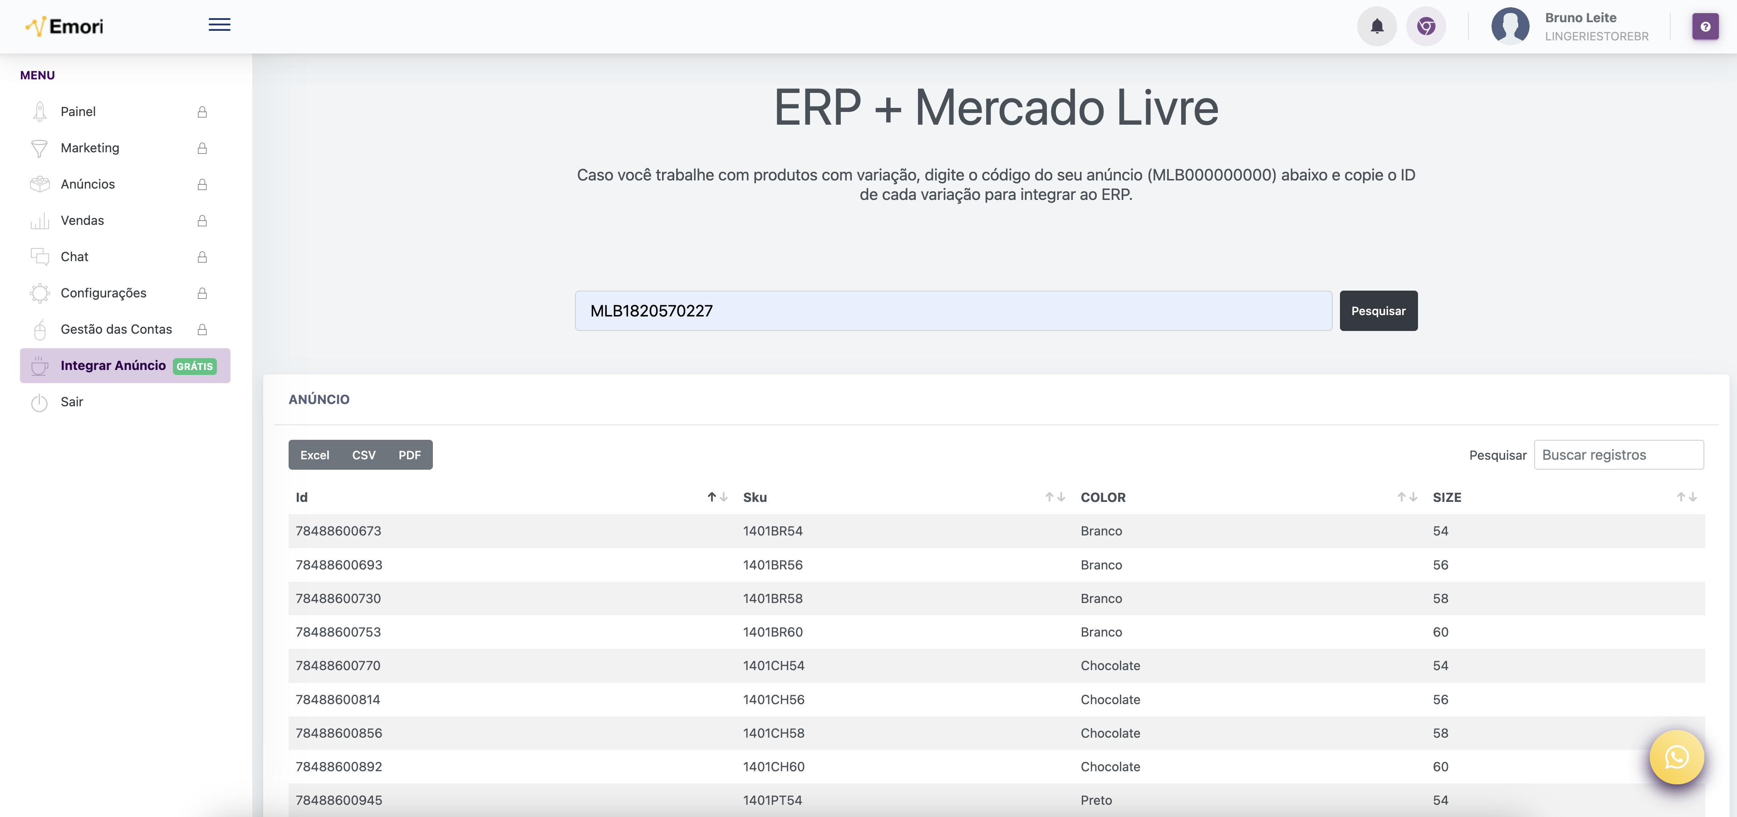Click the lock icon beside Anúncios
The height and width of the screenshot is (817, 1737).
pyautogui.click(x=201, y=184)
